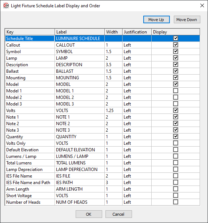Click the Key column header
Viewport: 208px width, 223px height.
30,32
